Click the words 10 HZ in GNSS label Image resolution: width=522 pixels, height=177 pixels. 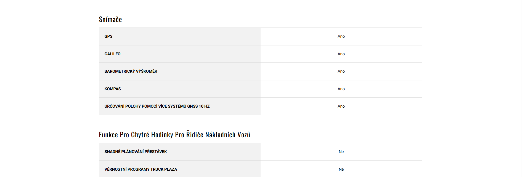click(204, 106)
